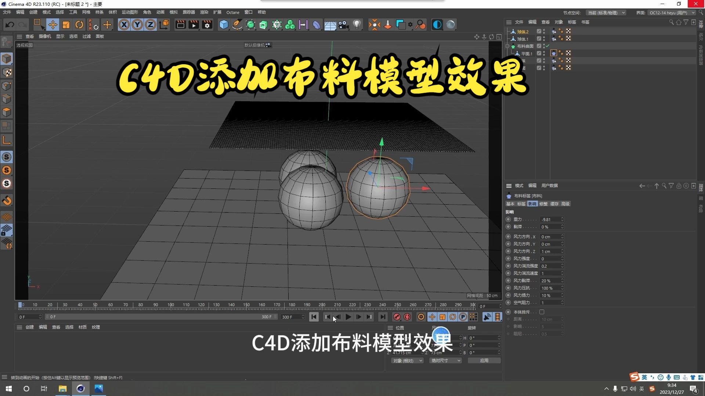Select the Move tool in the toolbar
Image resolution: width=705 pixels, height=396 pixels.
point(53,25)
